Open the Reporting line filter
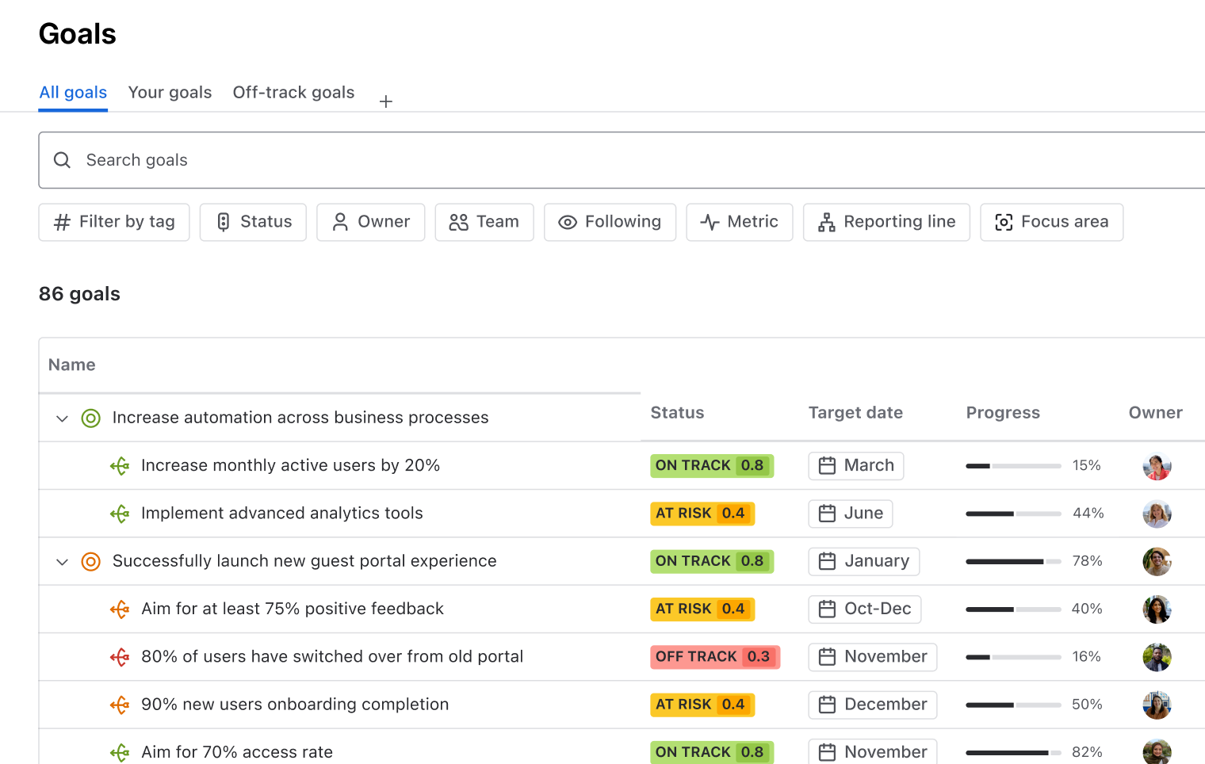This screenshot has width=1205, height=764. (x=886, y=222)
